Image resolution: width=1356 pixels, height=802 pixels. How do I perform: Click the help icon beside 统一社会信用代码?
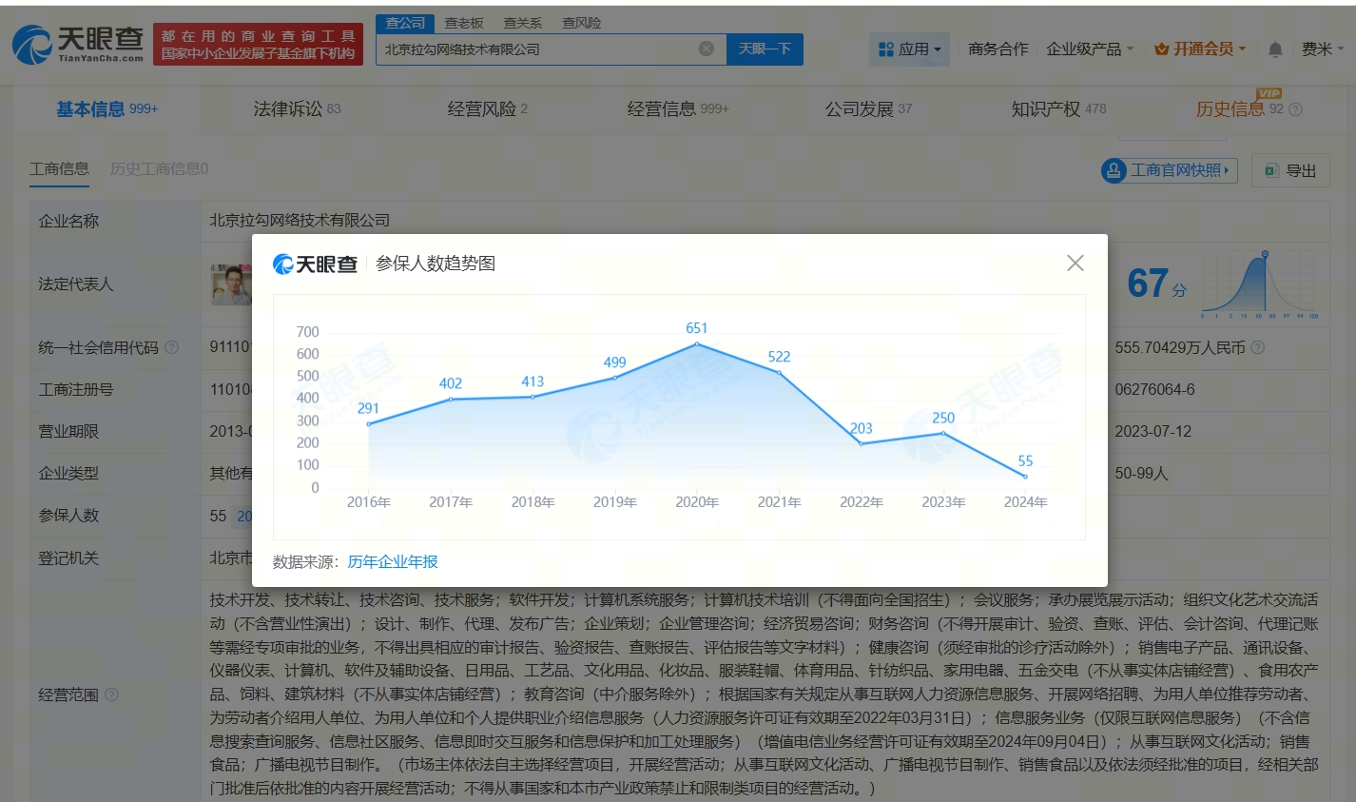(x=171, y=347)
